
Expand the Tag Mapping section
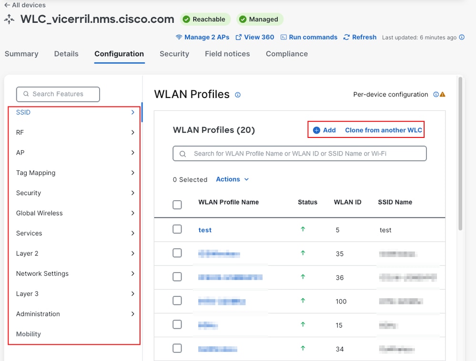coord(75,173)
